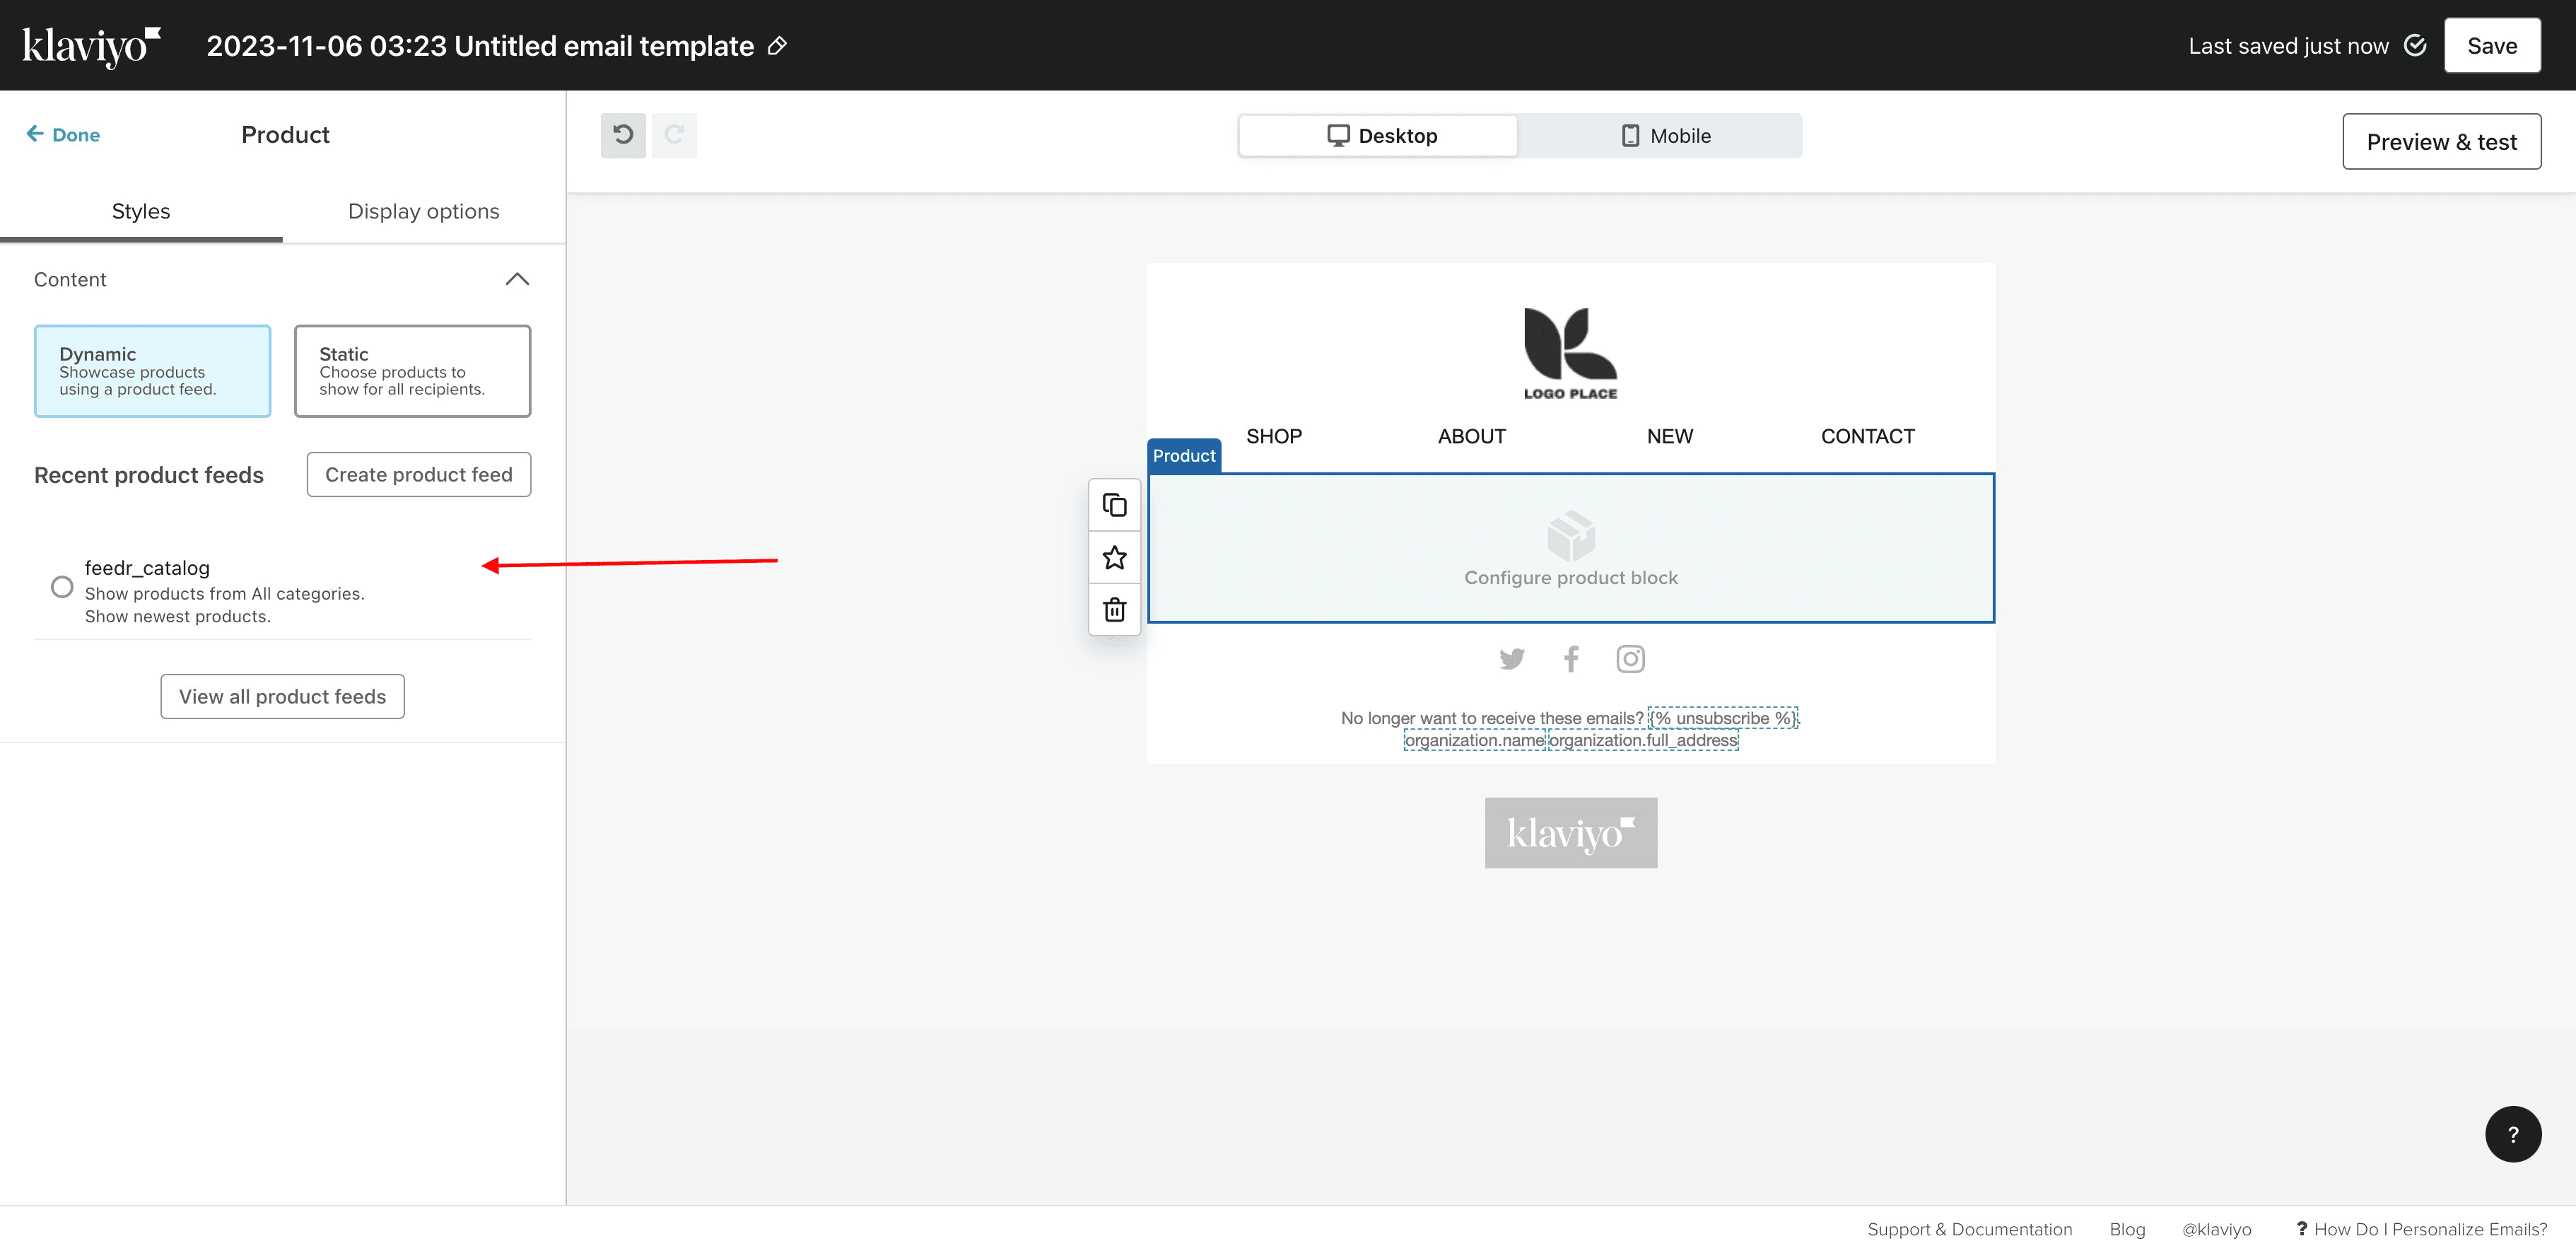Open the Display options tab

tap(424, 211)
